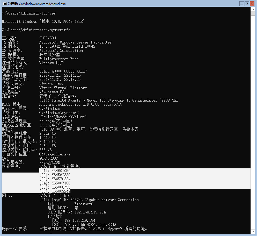Click 'VMware Virtual Platform' model value

pyautogui.click(x=63, y=88)
